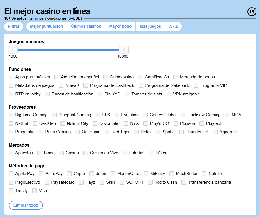Enable the Sin KYC filter

point(100,94)
